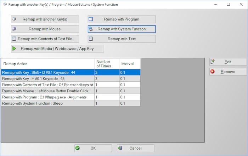Click the red X icon on Remove
This screenshot has height=156, width=248.
(x=213, y=72)
